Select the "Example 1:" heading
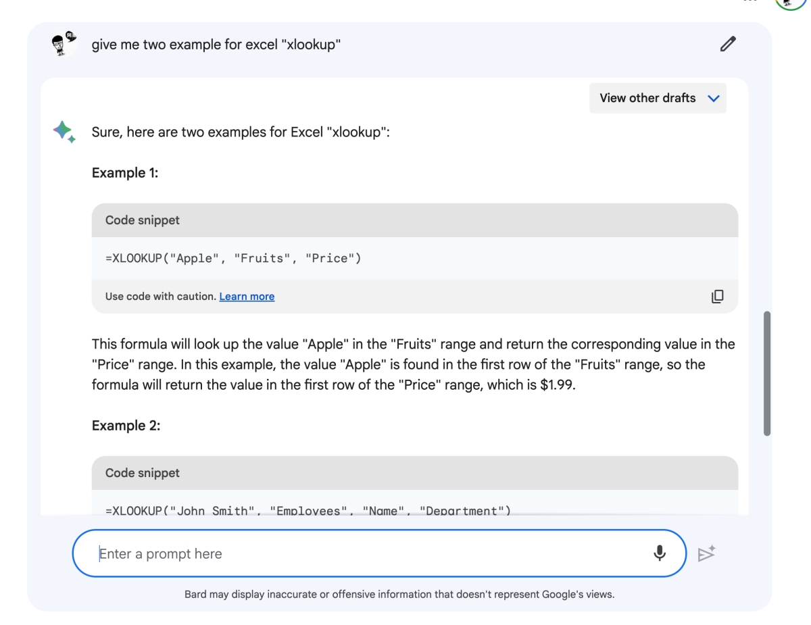 (x=125, y=173)
